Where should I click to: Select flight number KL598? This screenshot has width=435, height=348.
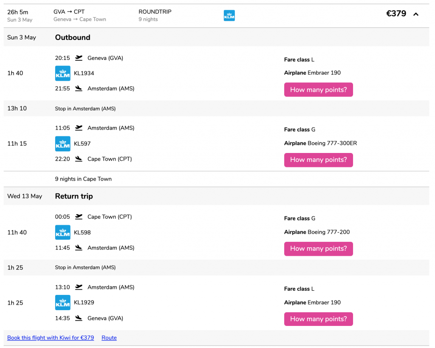point(82,232)
